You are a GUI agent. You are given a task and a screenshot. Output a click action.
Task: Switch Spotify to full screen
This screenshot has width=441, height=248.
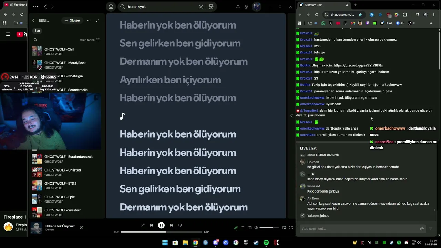291,228
